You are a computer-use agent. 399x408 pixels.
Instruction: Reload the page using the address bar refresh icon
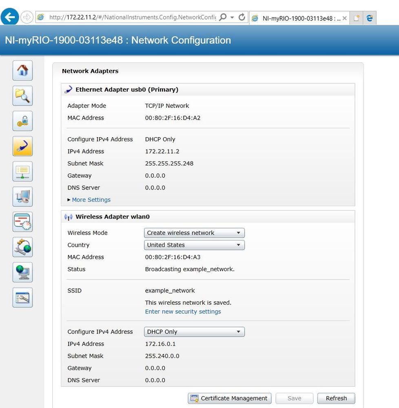242,18
